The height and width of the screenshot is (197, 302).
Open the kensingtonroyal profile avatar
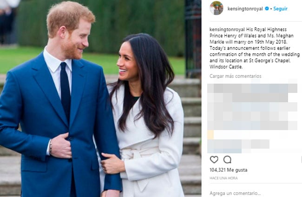point(217,8)
